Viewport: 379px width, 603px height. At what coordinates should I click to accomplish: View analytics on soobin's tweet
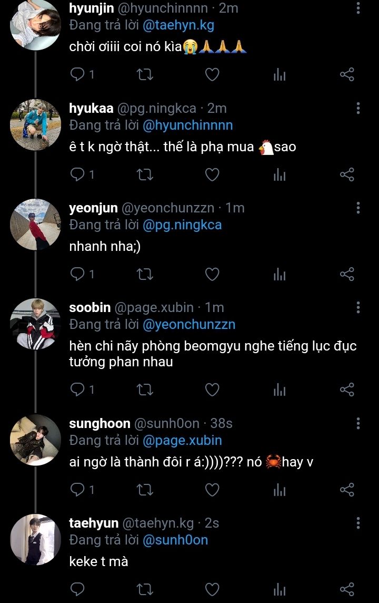tap(280, 390)
